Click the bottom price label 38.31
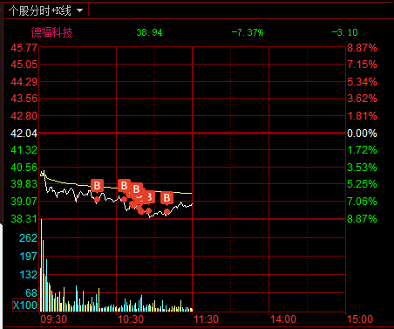Screen dimensions: 394x329 24,219
